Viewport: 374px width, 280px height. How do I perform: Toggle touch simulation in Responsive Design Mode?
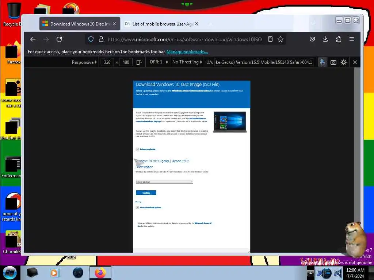tap(322, 62)
